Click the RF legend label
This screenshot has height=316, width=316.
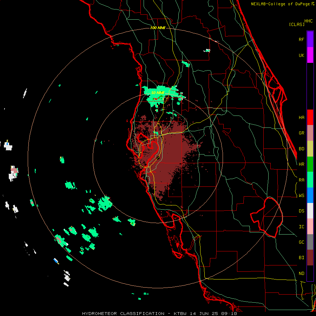tap(301, 39)
